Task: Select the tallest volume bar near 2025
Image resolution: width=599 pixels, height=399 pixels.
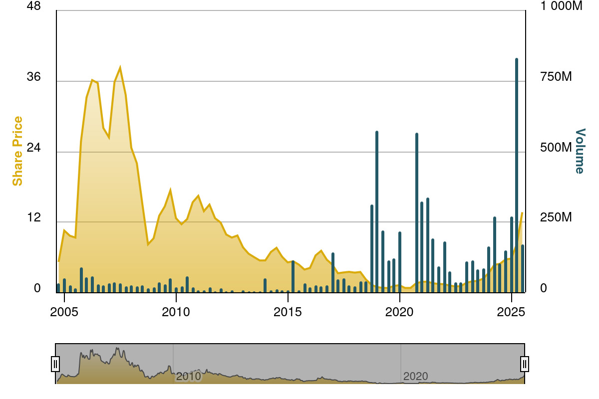Action: coord(516,175)
